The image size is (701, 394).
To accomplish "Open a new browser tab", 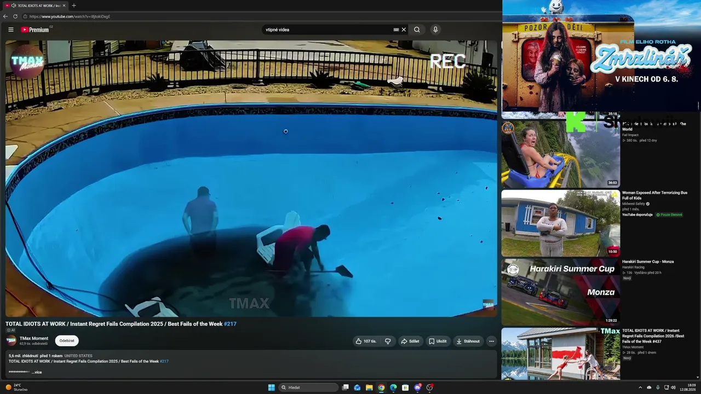I will [74, 5].
